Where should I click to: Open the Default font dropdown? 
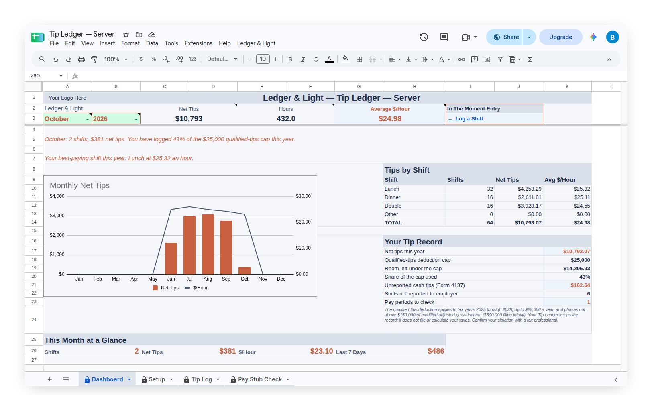pyautogui.click(x=222, y=59)
